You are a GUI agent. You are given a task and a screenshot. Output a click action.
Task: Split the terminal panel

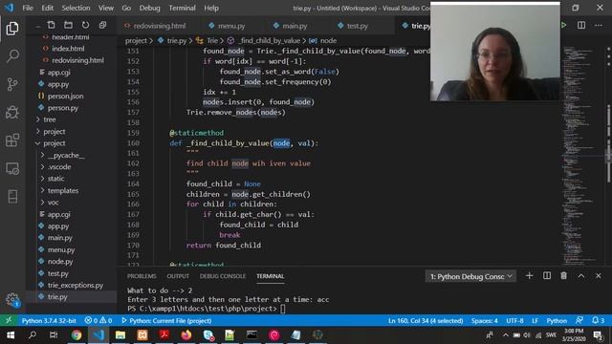[547, 276]
